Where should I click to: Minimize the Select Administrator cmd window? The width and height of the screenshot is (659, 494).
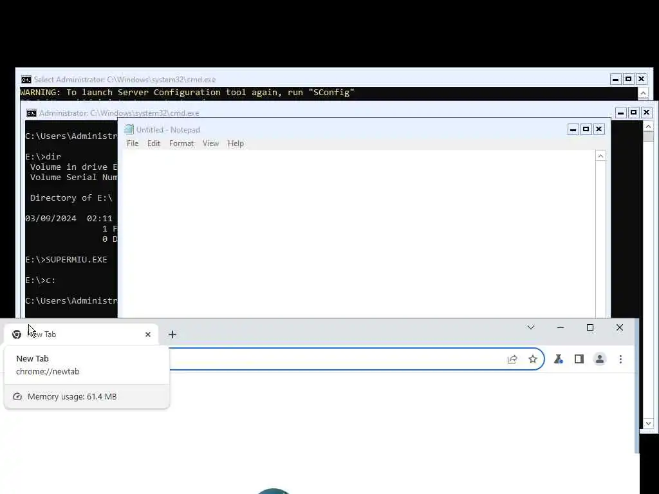(x=616, y=79)
